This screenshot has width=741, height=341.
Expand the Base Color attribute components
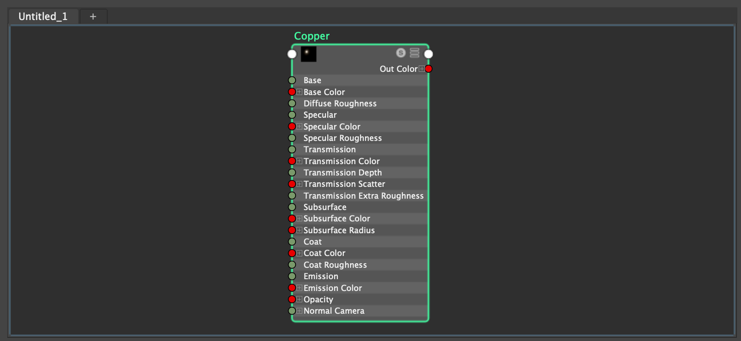click(x=299, y=92)
